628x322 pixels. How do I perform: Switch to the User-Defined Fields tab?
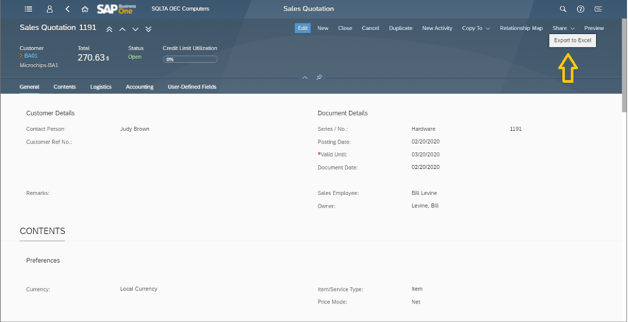pyautogui.click(x=192, y=87)
